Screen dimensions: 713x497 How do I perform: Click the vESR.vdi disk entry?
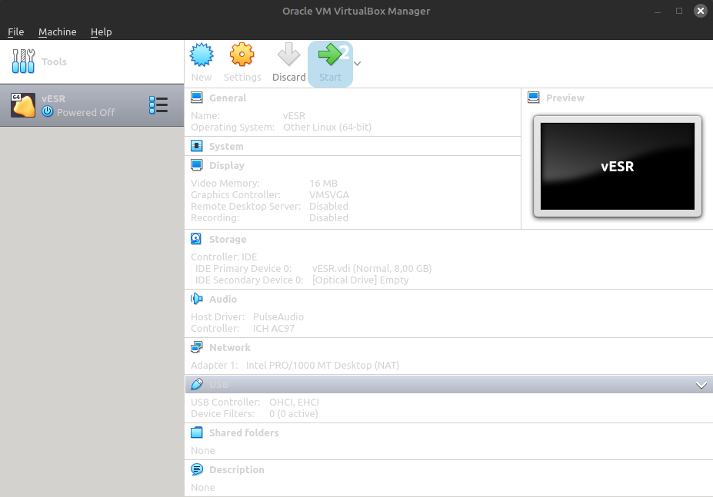[x=372, y=269]
